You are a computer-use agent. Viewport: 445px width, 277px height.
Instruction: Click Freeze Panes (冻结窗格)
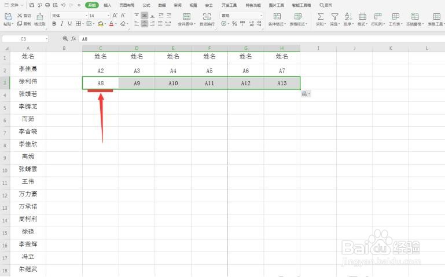pyautogui.click(x=415, y=19)
